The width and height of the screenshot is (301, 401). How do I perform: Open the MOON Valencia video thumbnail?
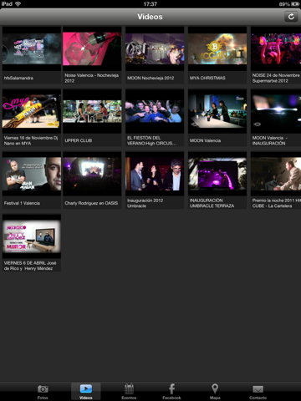click(x=217, y=111)
